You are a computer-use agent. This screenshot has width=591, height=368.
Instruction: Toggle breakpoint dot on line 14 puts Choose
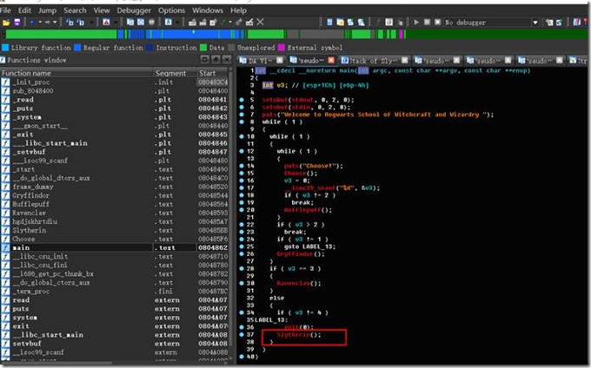click(242, 166)
